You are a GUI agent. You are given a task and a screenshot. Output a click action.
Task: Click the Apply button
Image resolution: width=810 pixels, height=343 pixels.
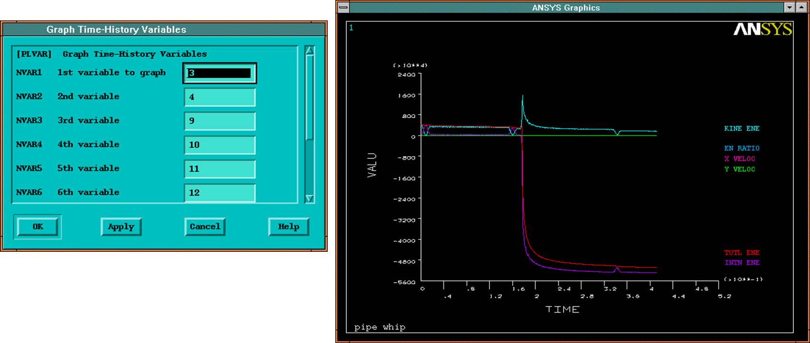[121, 227]
